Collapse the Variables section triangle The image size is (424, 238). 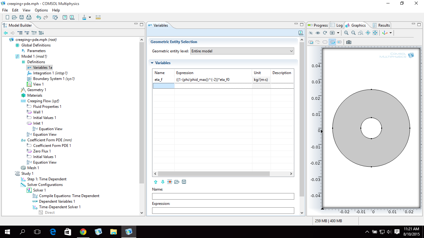point(152,63)
